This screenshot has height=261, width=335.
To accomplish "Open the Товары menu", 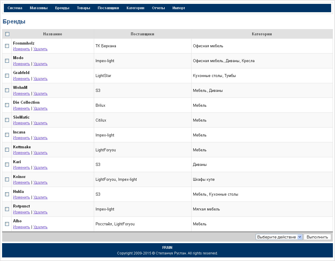I will [84, 8].
